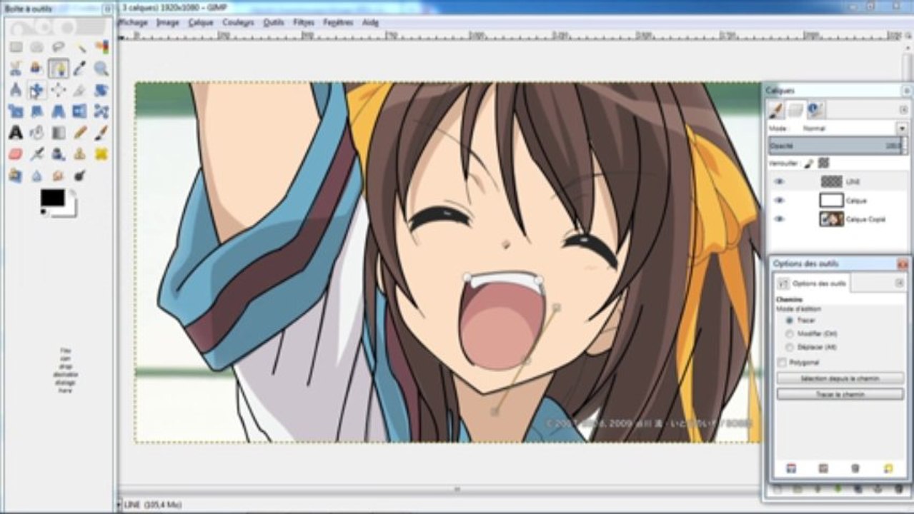The image size is (914, 514).
Task: Select the Paintbrush tool
Action: point(101,133)
